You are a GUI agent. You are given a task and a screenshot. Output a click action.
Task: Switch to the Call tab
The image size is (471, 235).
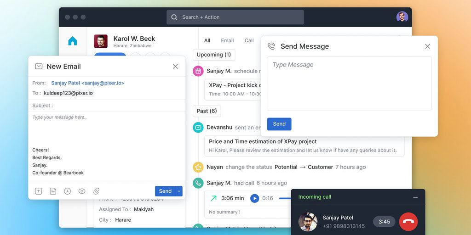[249, 40]
